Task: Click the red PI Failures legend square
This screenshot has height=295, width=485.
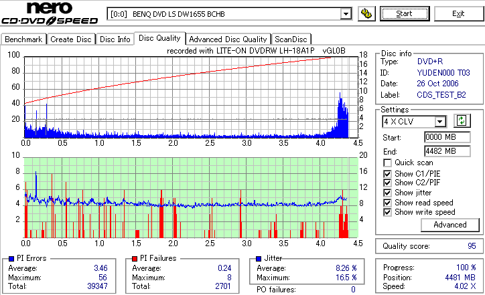Action: 135,259
